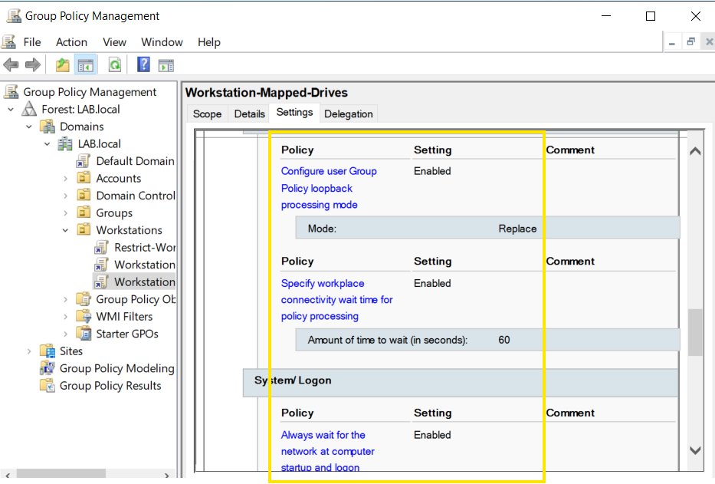The width and height of the screenshot is (715, 484).
Task: Switch to the Delegation tab
Action: click(x=349, y=114)
